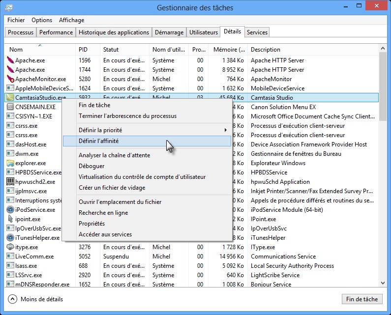The image size is (391, 315).
Task: Collapse view with Moins de détails arrow
Action: click(x=12, y=299)
